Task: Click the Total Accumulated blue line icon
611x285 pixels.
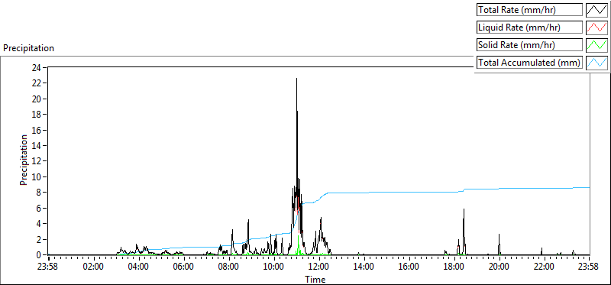Action: (596, 63)
